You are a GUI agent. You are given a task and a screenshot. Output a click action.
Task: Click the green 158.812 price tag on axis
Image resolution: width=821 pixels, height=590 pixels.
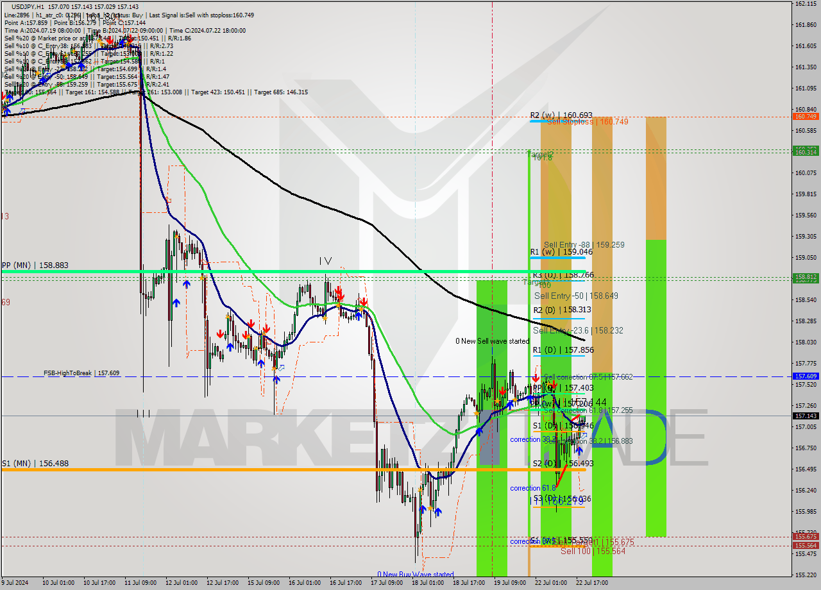pos(806,278)
